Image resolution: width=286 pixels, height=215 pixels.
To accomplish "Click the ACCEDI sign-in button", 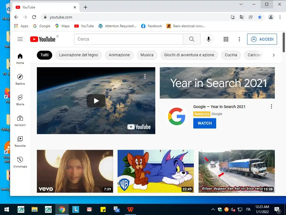I will tap(262, 39).
